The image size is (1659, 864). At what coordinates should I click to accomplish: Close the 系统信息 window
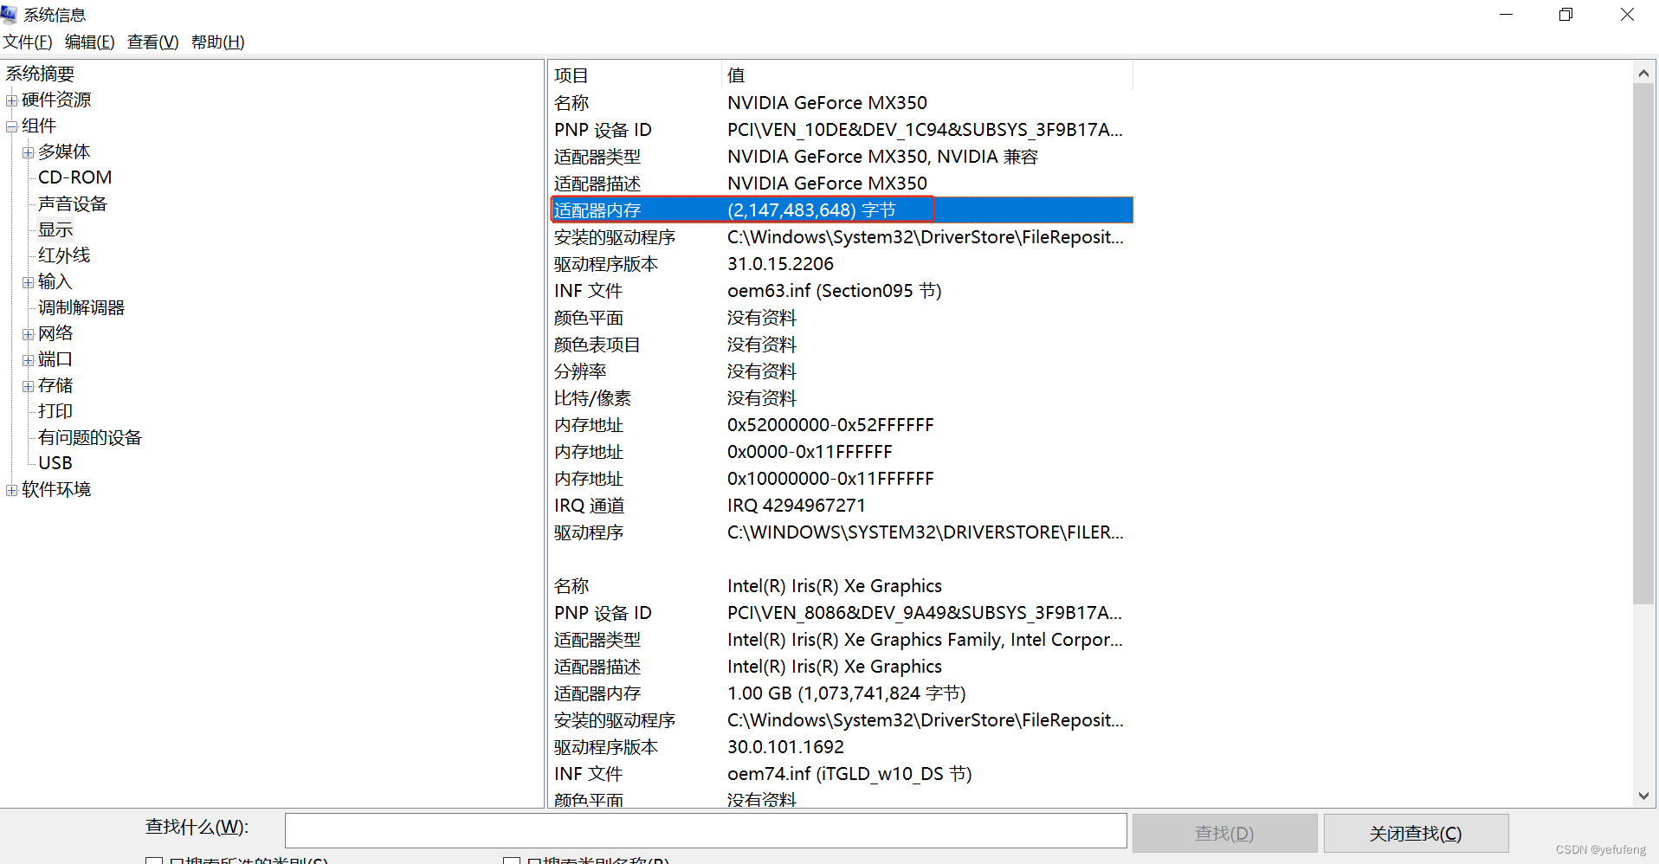[x=1627, y=15]
